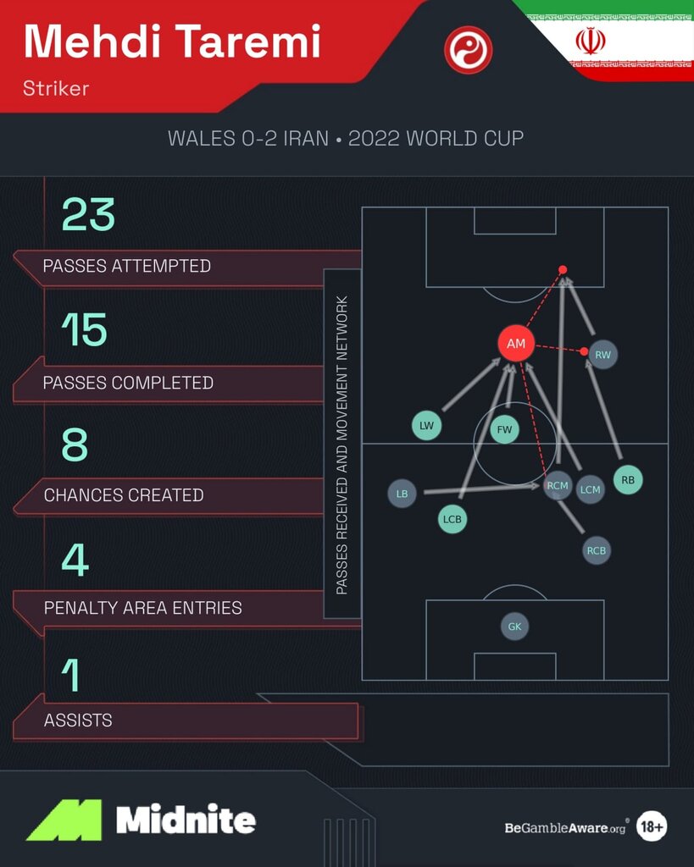Select the RB player node

coord(627,480)
